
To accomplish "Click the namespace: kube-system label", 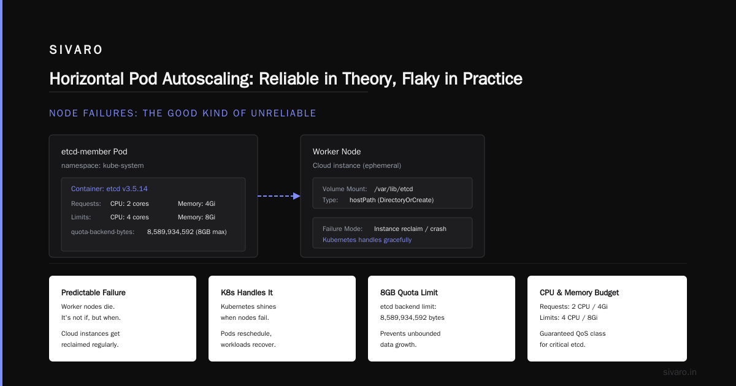I will point(102,165).
